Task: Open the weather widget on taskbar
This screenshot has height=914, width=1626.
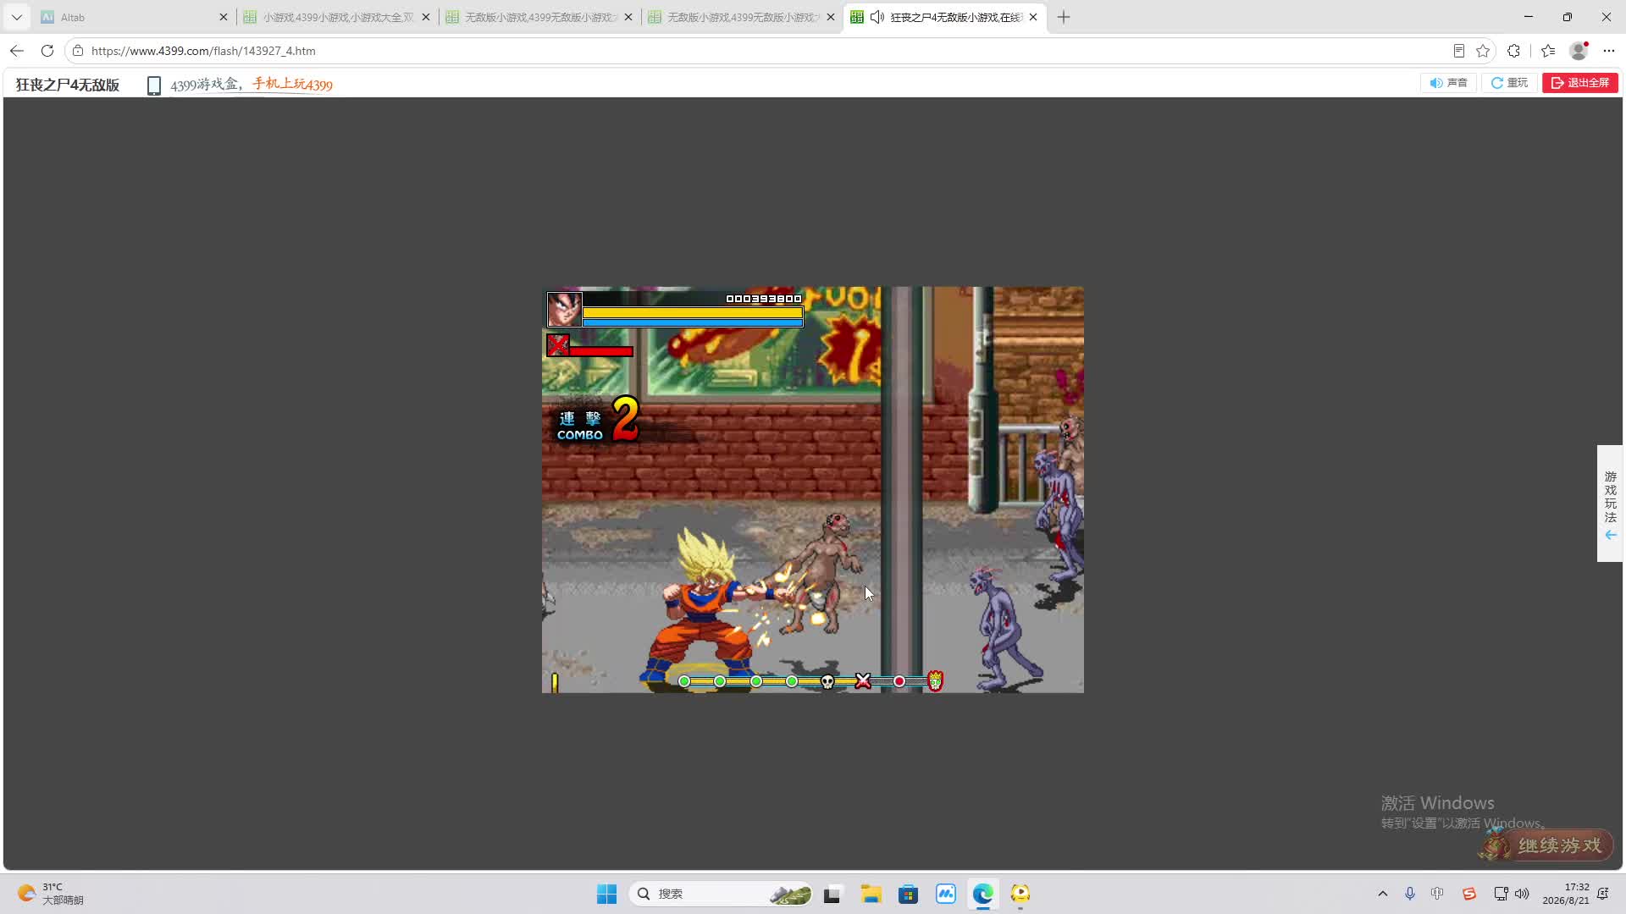Action: (51, 894)
